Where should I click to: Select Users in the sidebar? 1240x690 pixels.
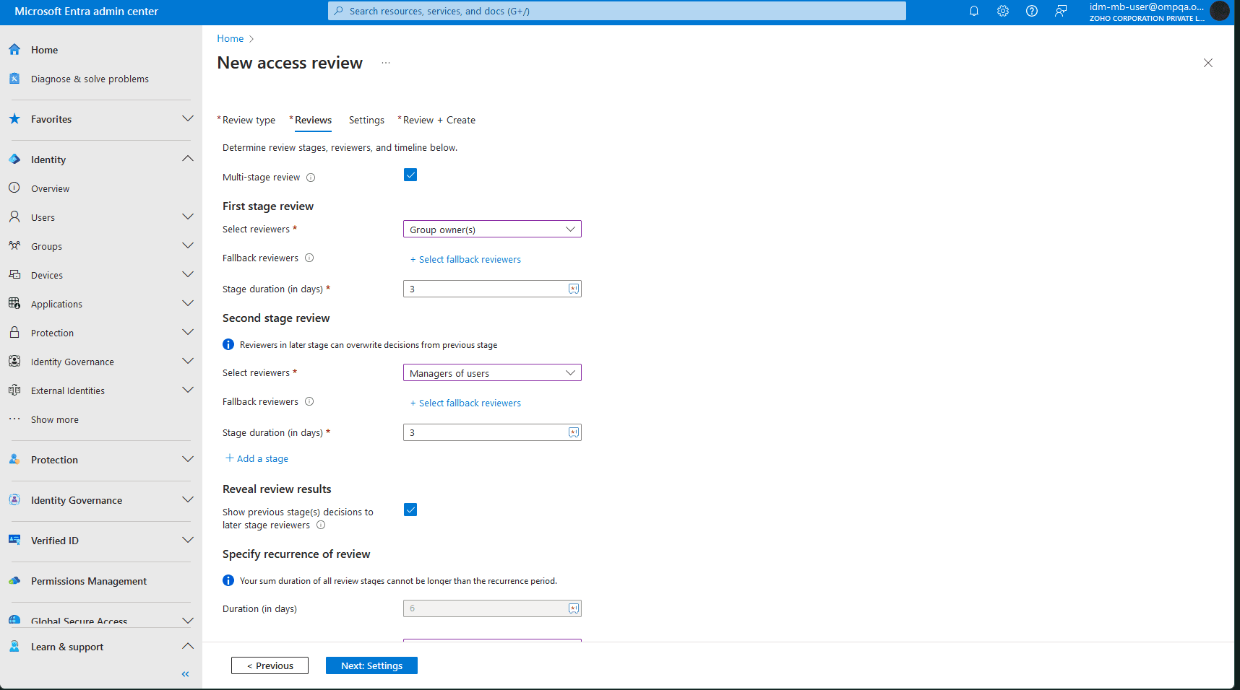43,217
